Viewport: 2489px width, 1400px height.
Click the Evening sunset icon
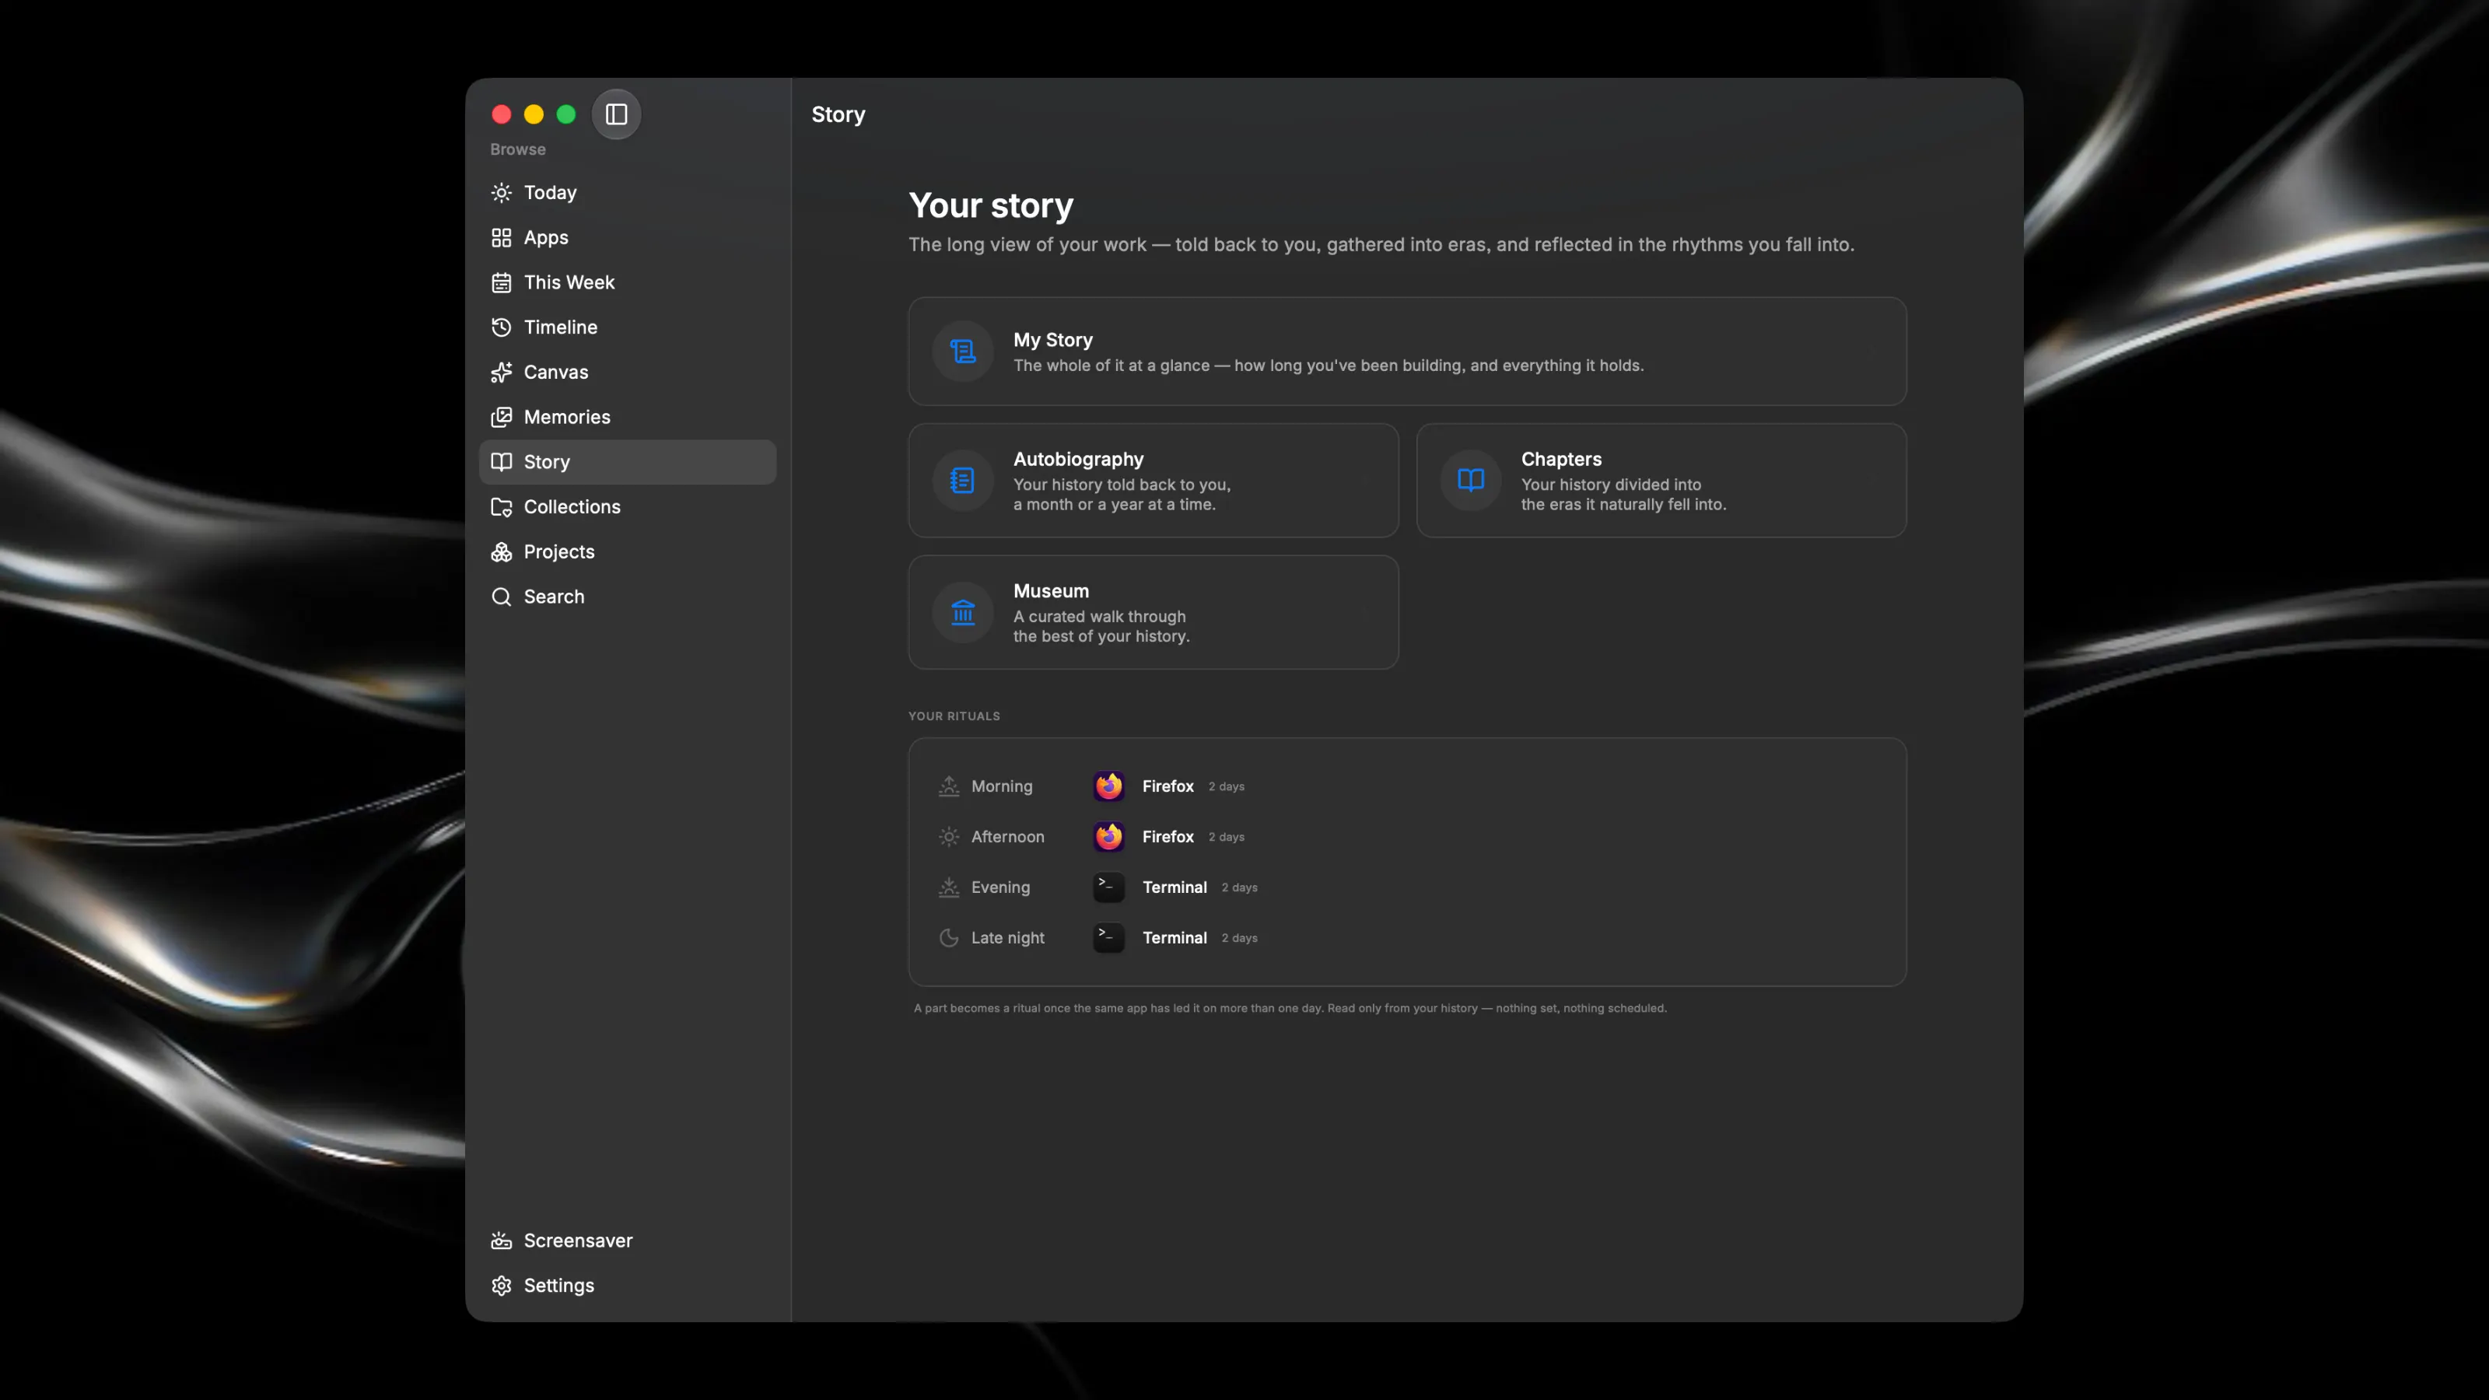[949, 888]
